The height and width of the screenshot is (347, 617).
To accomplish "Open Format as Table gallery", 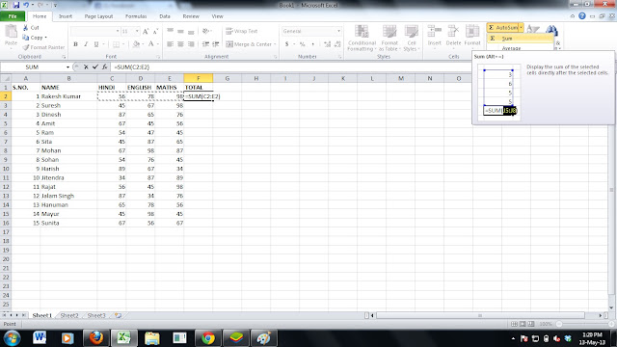I will point(389,38).
